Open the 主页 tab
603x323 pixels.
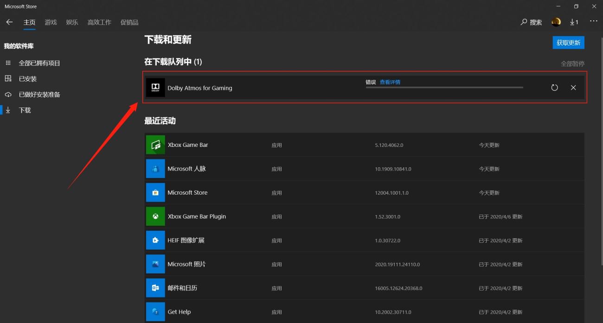tap(30, 22)
